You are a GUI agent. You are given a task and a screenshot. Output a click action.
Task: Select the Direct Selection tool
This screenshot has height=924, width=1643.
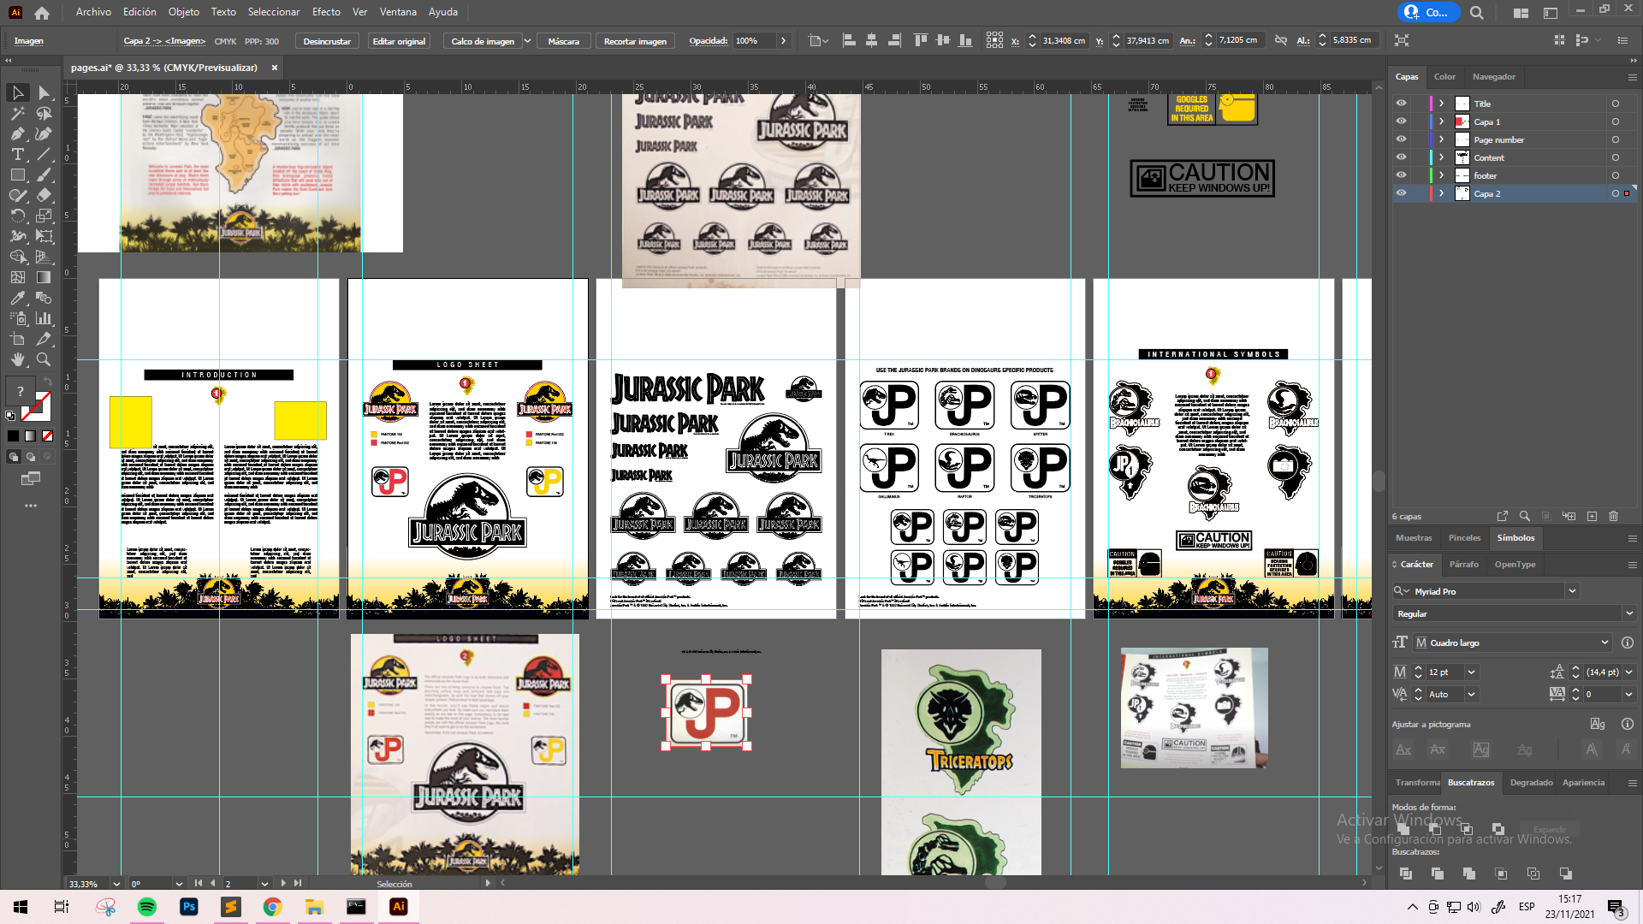44,92
